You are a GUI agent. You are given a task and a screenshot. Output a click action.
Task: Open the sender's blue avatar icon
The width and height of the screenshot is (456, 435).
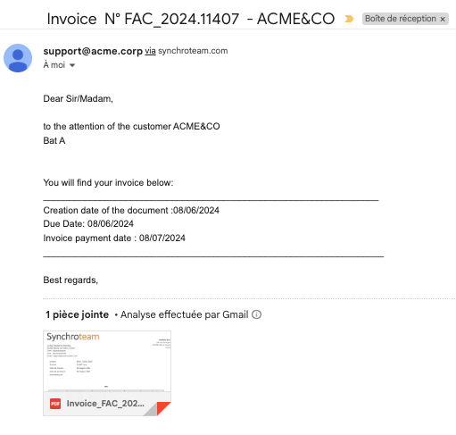18,58
